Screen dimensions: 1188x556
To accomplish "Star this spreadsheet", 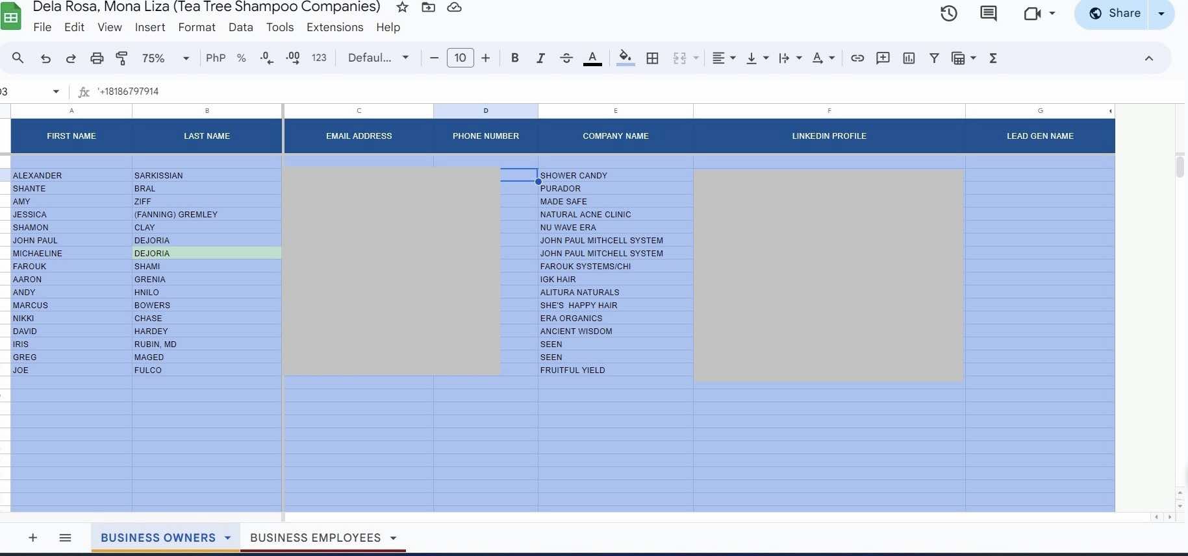I will (x=402, y=7).
